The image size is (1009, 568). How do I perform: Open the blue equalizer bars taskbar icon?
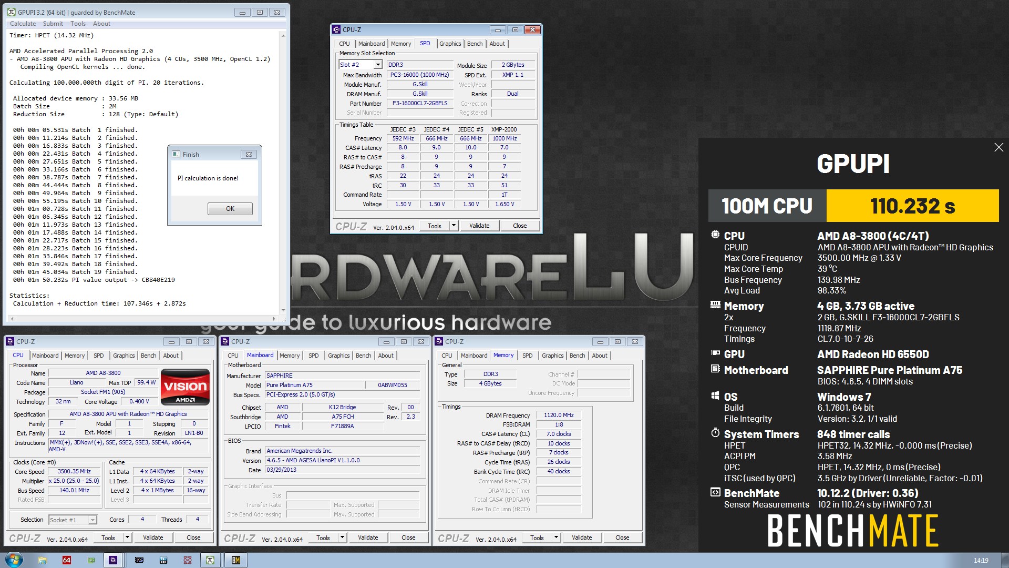pyautogui.click(x=163, y=560)
